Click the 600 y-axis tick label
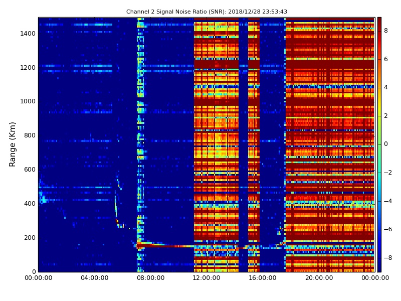The width and height of the screenshot is (401, 301). [30, 170]
